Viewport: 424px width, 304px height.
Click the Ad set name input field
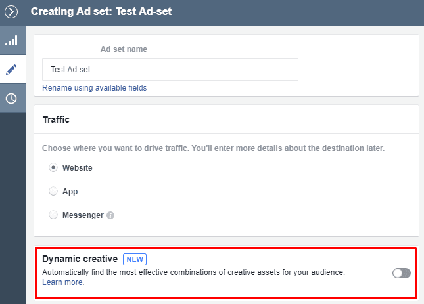click(170, 70)
